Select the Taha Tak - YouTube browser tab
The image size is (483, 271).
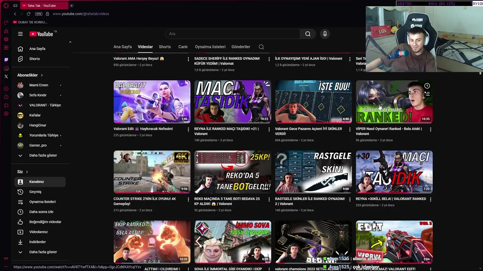click(43, 6)
